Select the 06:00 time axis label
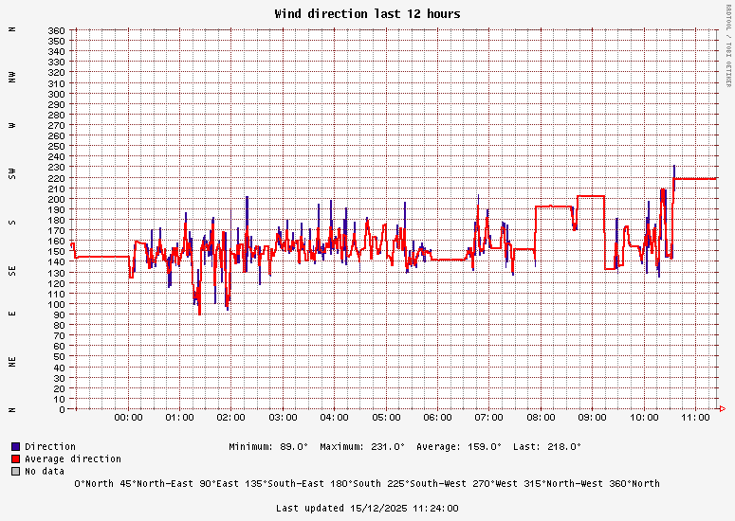This screenshot has width=735, height=521. pyautogui.click(x=437, y=418)
